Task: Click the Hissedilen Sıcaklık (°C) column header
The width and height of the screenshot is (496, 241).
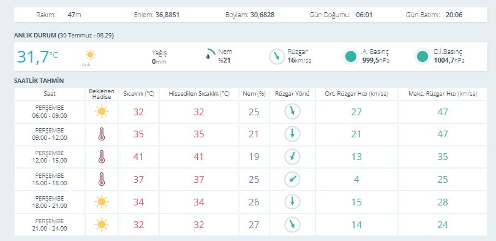Action: pyautogui.click(x=199, y=94)
